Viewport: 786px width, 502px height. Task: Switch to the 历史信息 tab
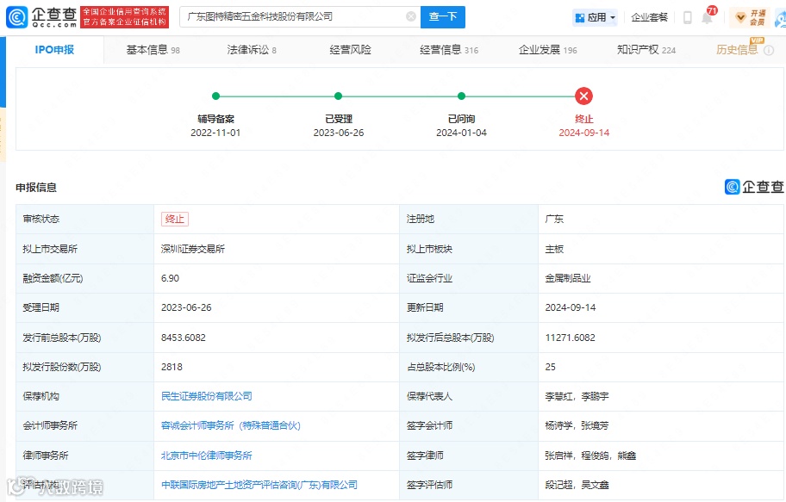point(737,50)
